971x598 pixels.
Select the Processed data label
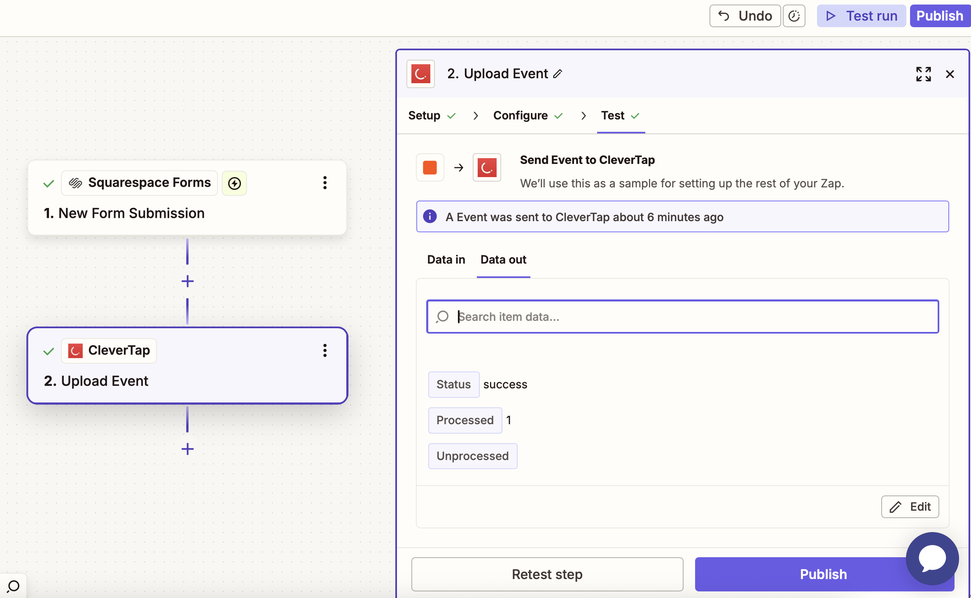[465, 420]
